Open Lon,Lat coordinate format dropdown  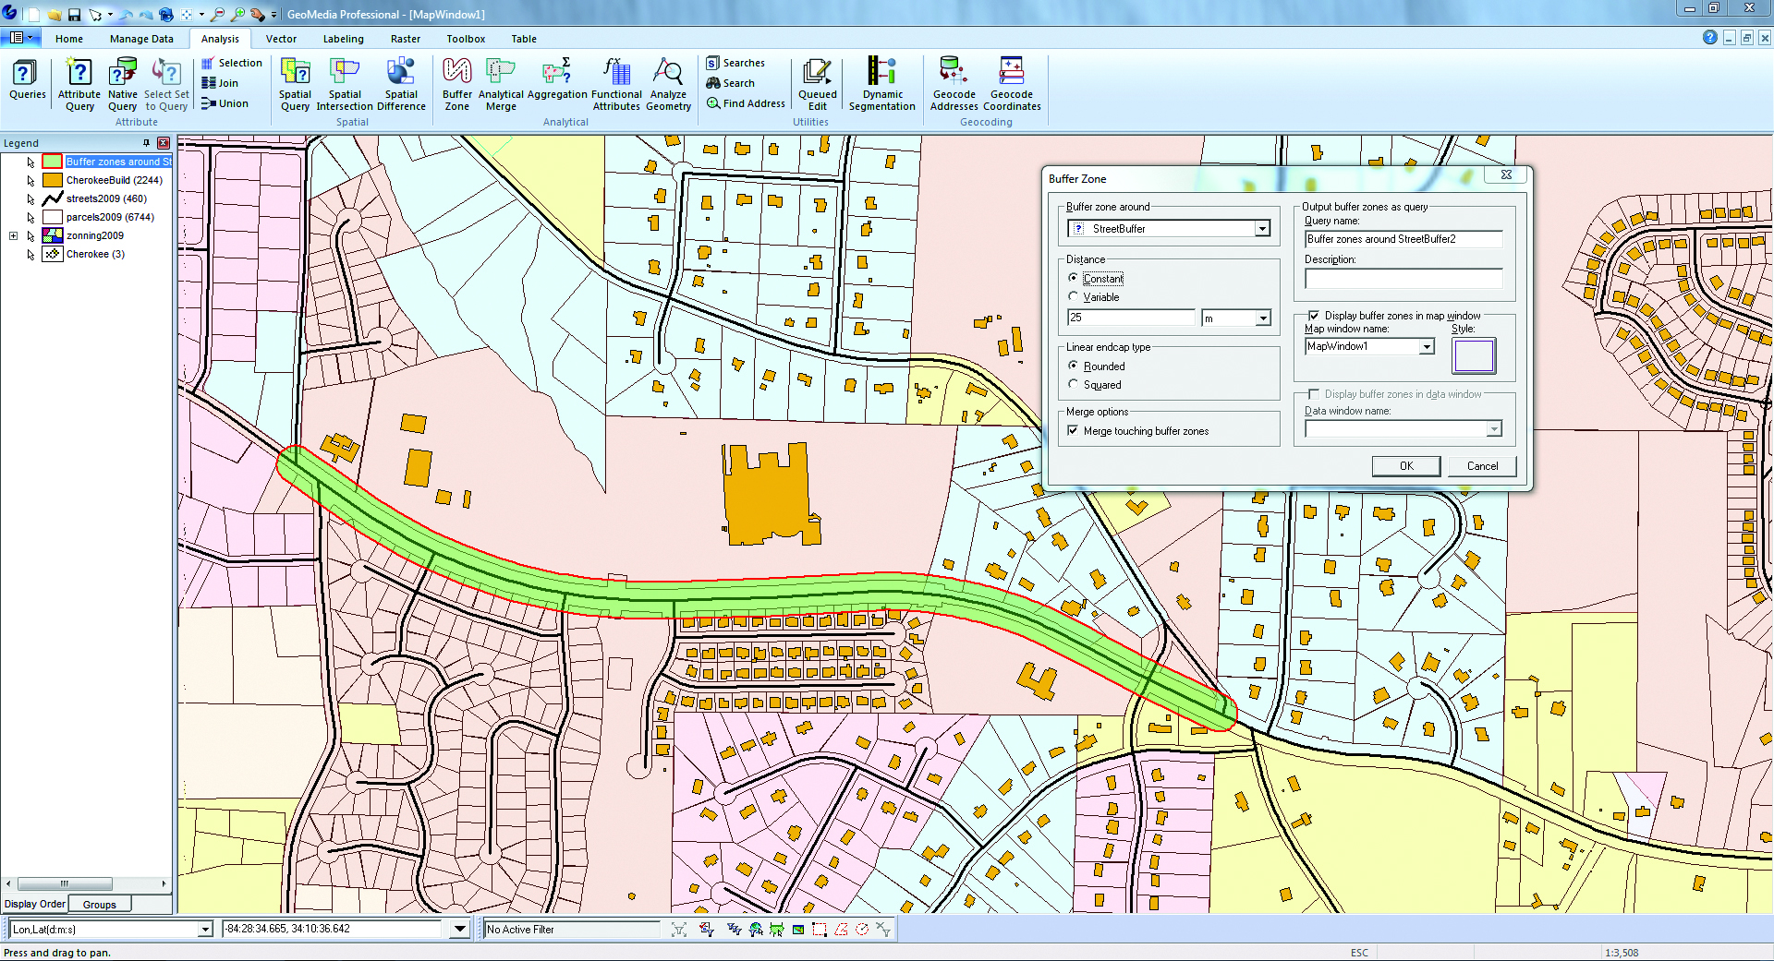[x=205, y=930]
